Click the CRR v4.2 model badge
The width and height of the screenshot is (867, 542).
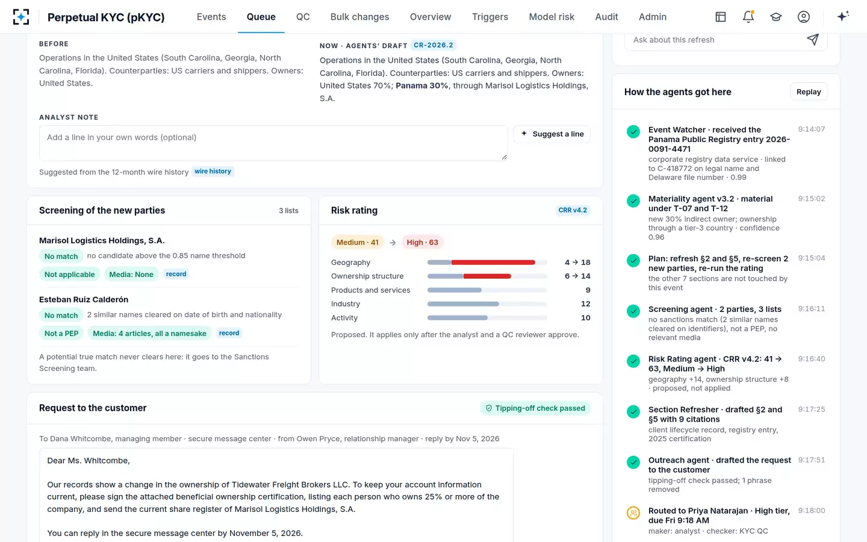573,210
